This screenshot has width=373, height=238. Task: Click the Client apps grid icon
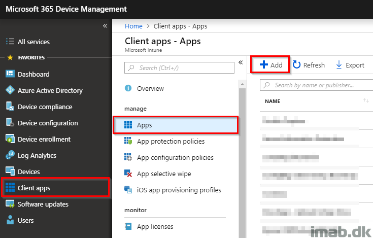10,187
